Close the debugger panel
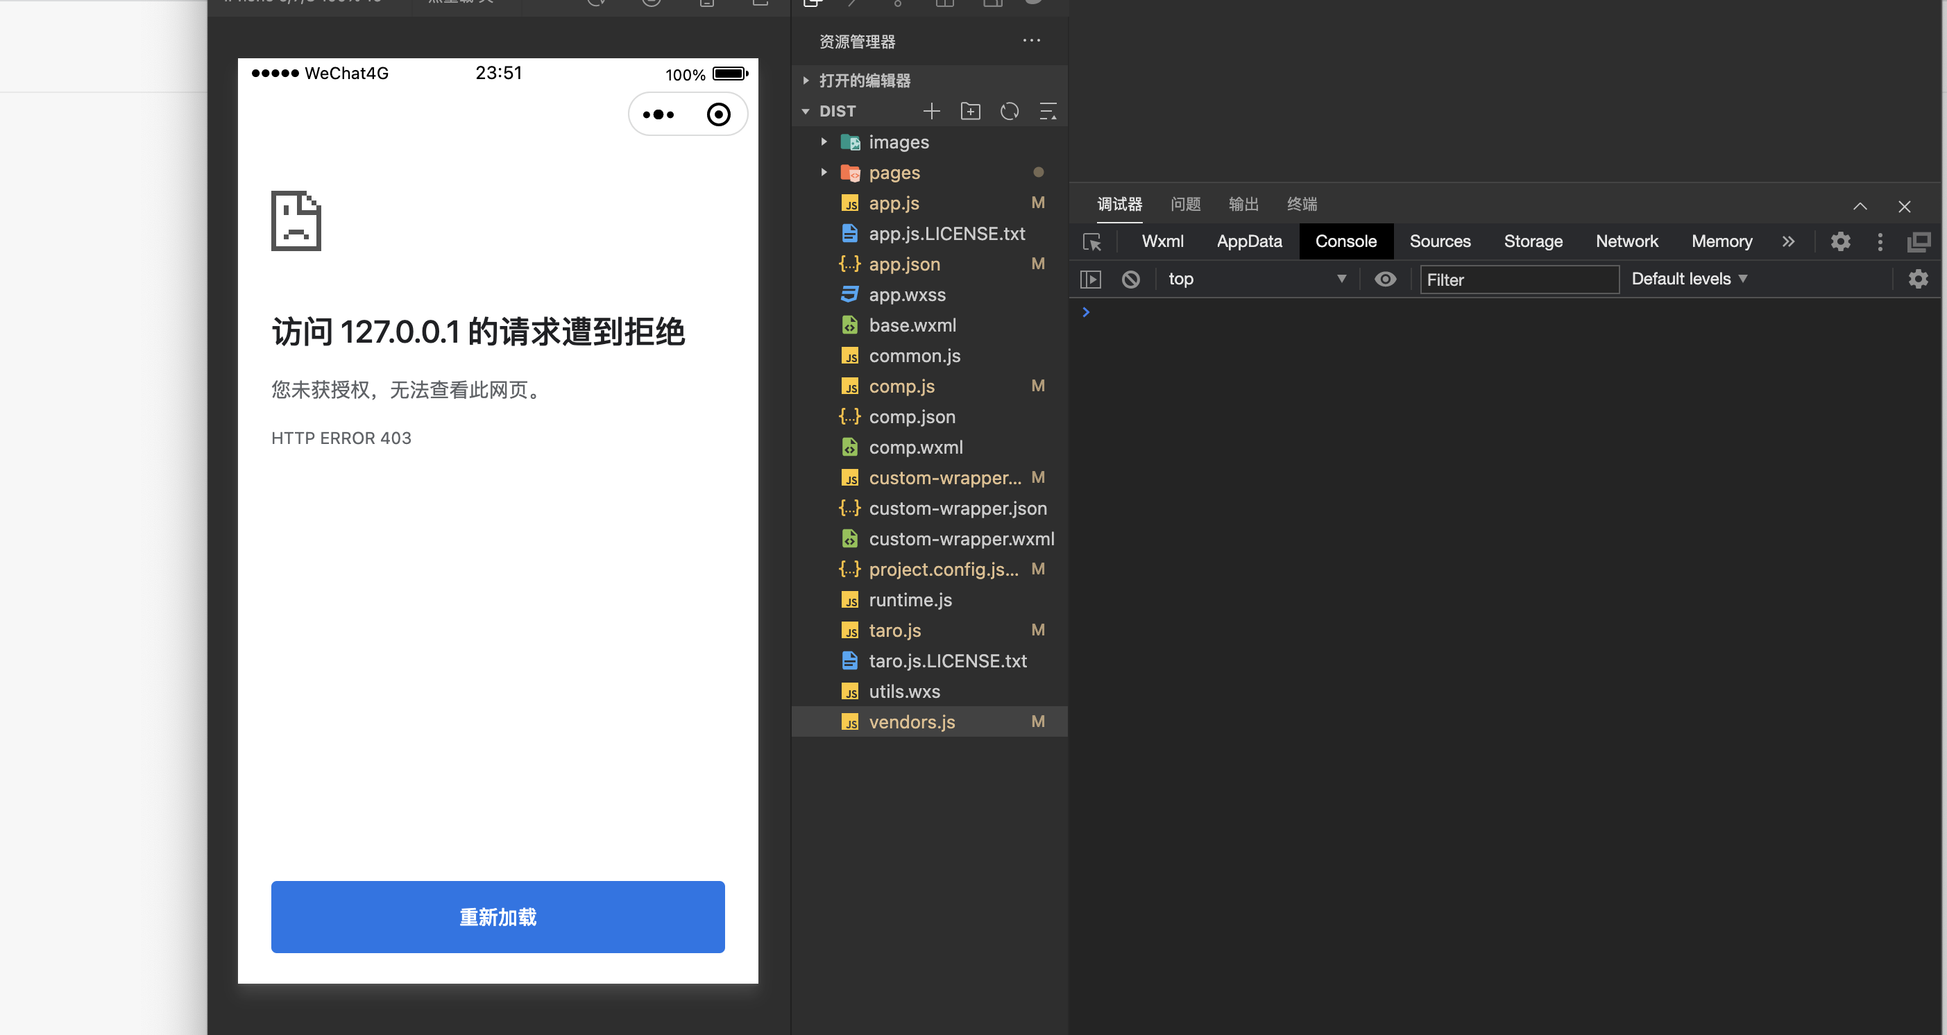This screenshot has width=1947, height=1035. (x=1904, y=206)
